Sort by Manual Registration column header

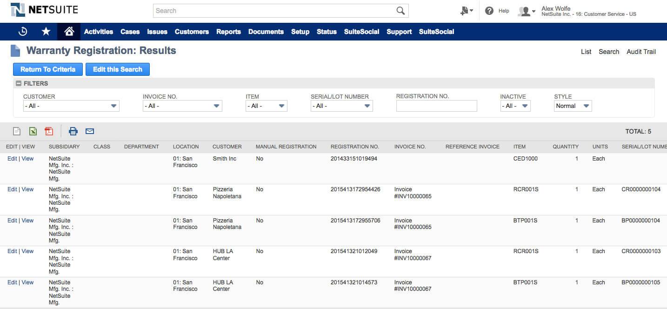286,147
